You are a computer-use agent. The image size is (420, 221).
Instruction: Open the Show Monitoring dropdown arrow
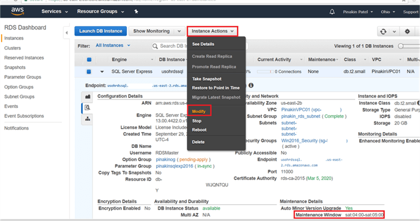pyautogui.click(x=179, y=31)
